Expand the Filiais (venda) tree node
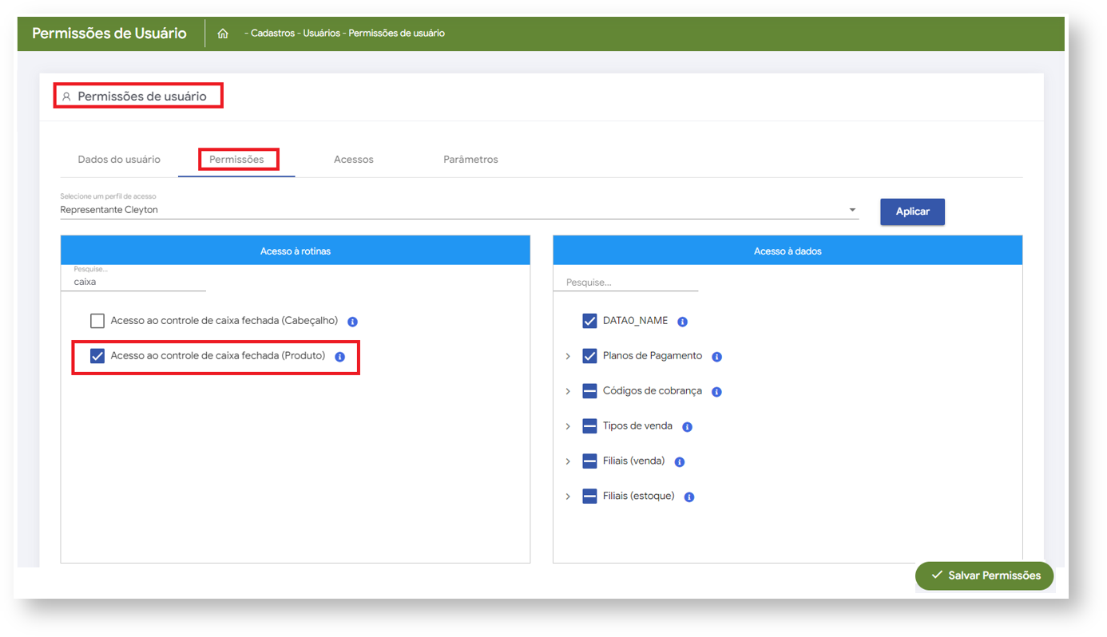The height and width of the screenshot is (637, 1107). click(x=568, y=461)
